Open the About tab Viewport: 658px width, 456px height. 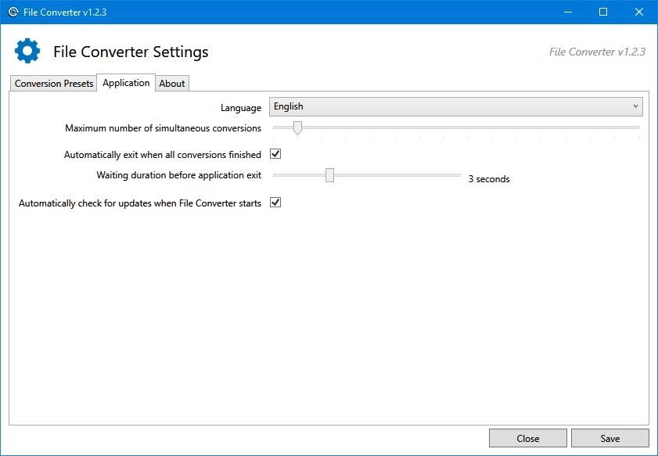click(172, 83)
